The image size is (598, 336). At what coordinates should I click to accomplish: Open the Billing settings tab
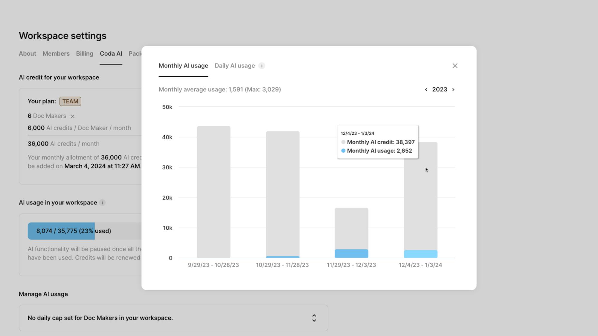pyautogui.click(x=85, y=54)
